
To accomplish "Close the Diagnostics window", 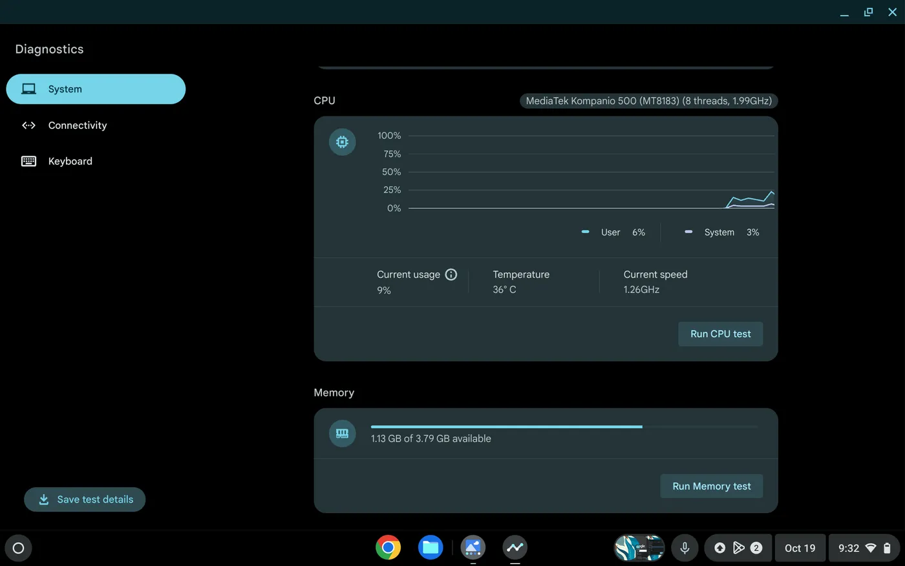I will point(892,12).
